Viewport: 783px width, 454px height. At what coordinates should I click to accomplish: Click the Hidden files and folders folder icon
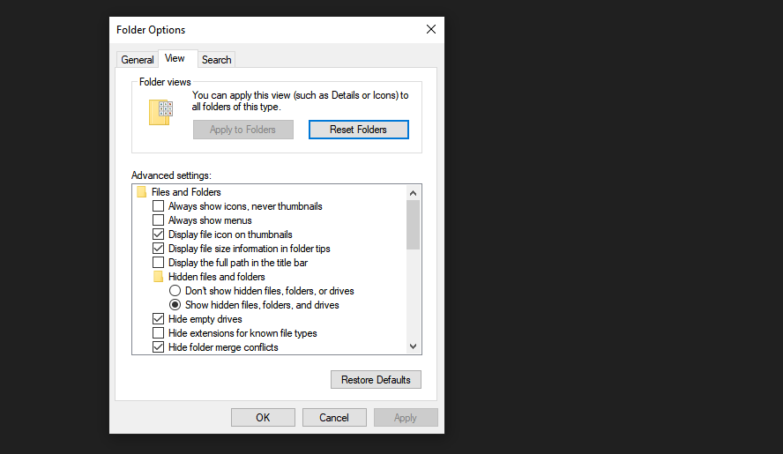tap(159, 277)
